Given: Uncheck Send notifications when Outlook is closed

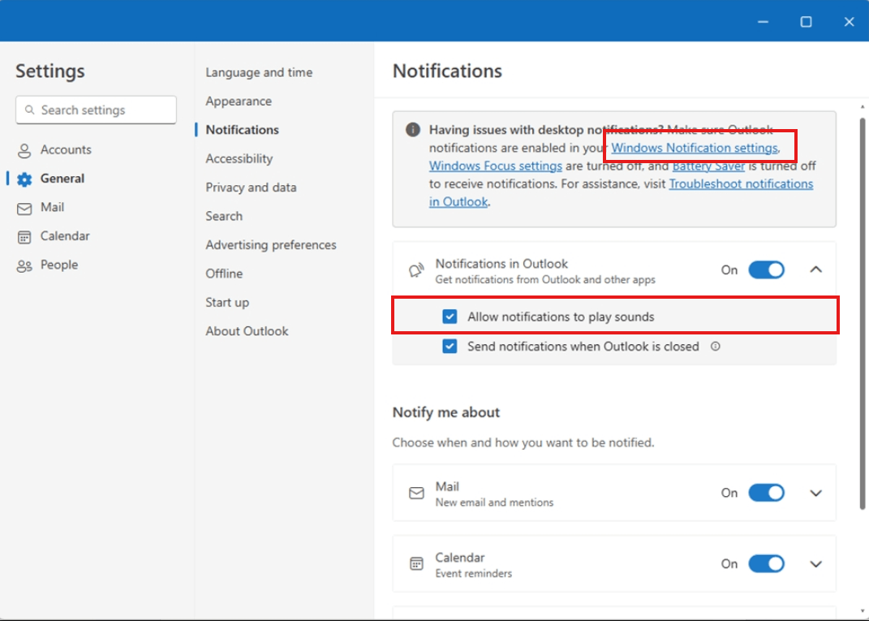Looking at the screenshot, I should tap(450, 347).
